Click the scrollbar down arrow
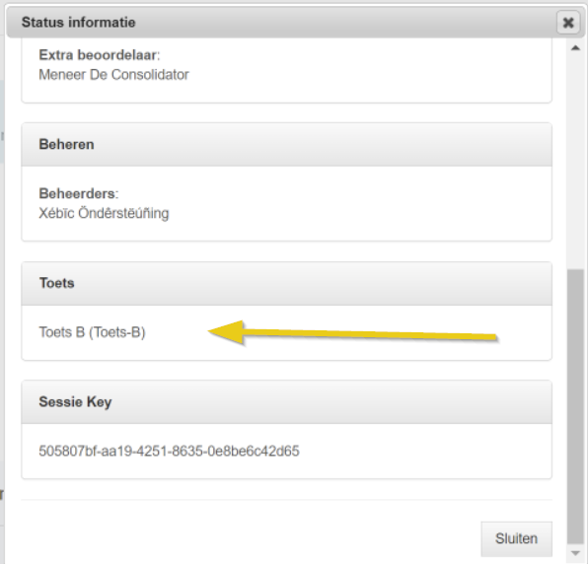The height and width of the screenshot is (564, 588). point(575,553)
